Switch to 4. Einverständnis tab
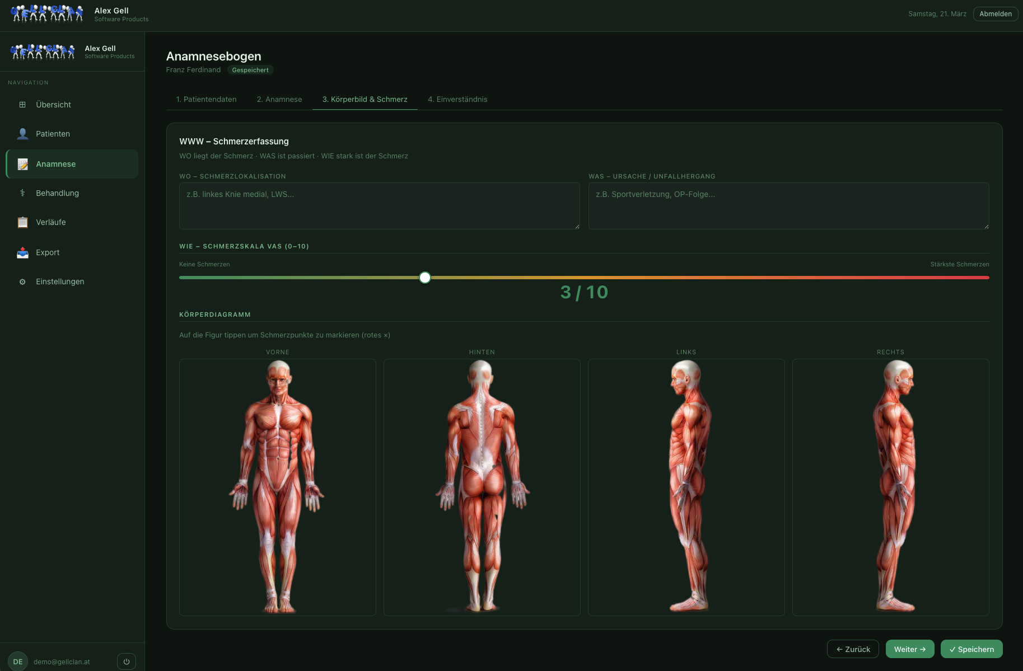 (x=457, y=99)
